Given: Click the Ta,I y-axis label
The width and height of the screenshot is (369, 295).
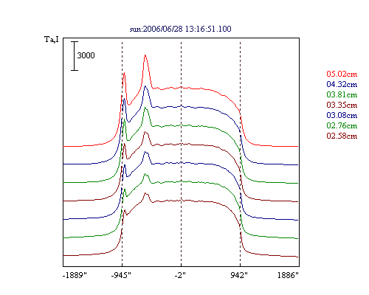Looking at the screenshot, I should click(52, 39).
